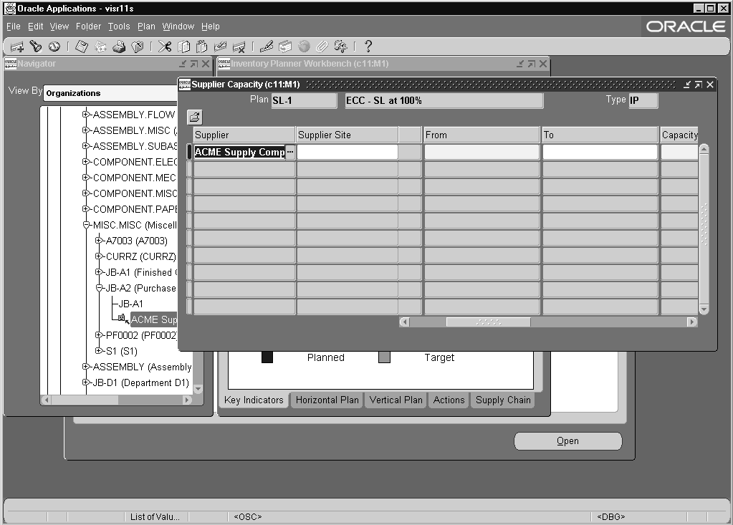733x525 pixels.
Task: Click the Open button
Action: (x=568, y=441)
